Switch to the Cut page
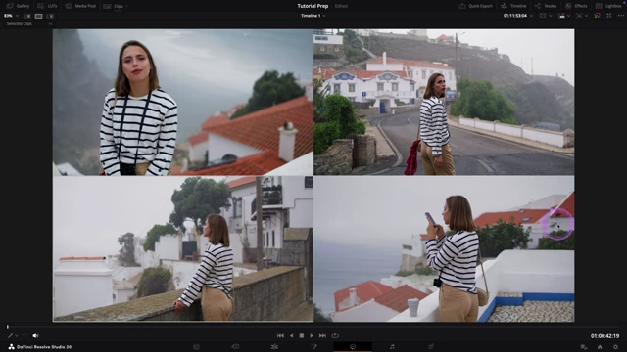 [235, 347]
